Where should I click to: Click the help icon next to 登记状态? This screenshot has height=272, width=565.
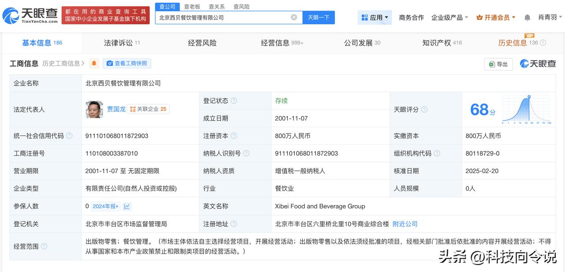tap(234, 101)
